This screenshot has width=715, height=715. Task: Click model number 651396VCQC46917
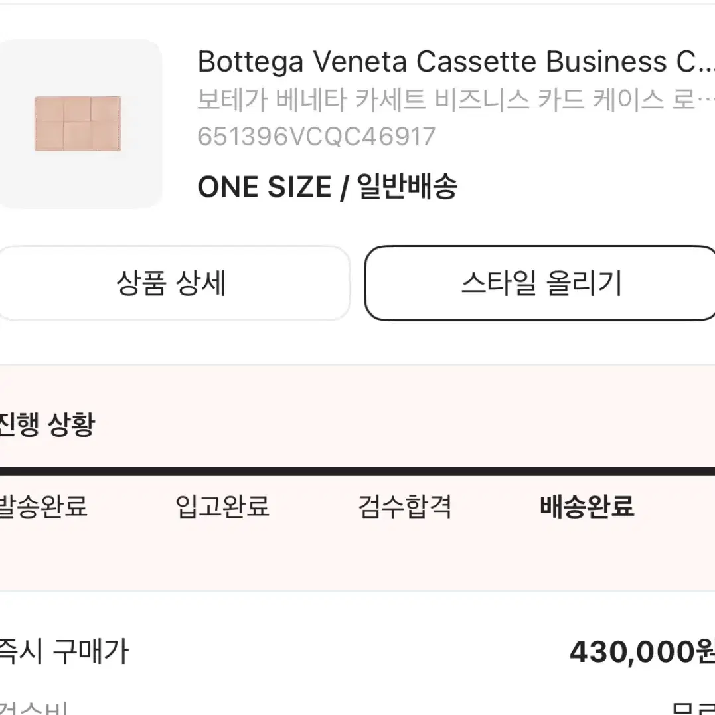[317, 136]
